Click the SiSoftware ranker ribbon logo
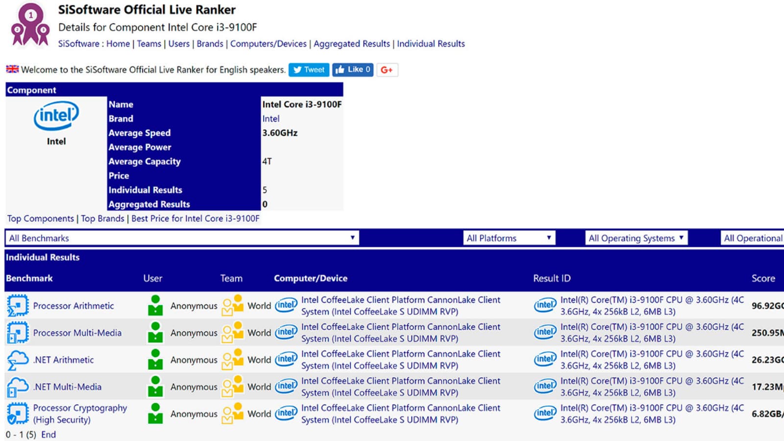 point(30,25)
